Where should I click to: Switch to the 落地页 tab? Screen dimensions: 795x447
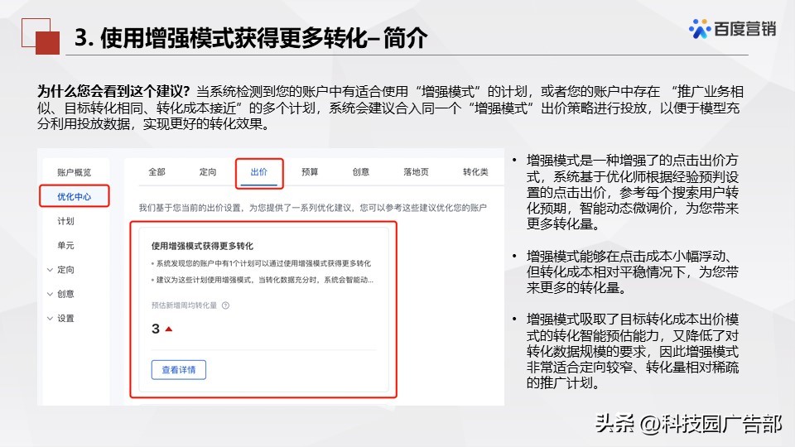click(416, 172)
